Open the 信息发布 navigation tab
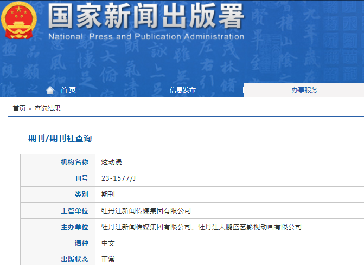This screenshot has height=265, width=364. pos(182,90)
